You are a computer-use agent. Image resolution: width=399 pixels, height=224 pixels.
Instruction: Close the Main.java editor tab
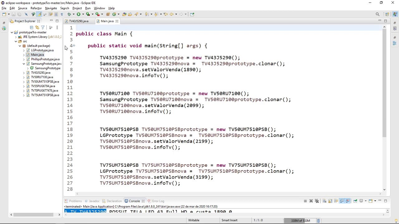(117, 21)
